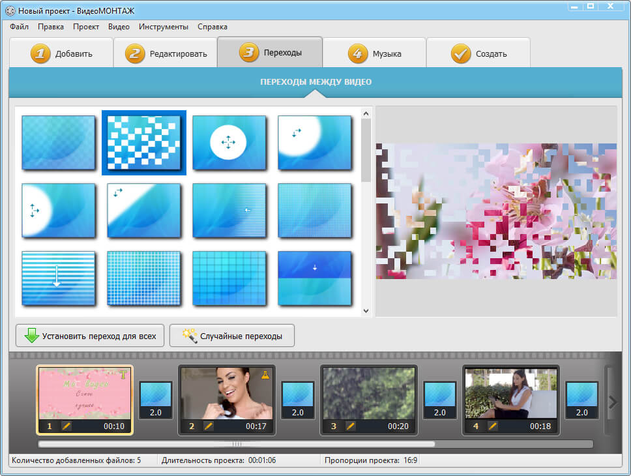
Task: Select the diagonal wipe transition thumbnail
Action: coord(143,211)
